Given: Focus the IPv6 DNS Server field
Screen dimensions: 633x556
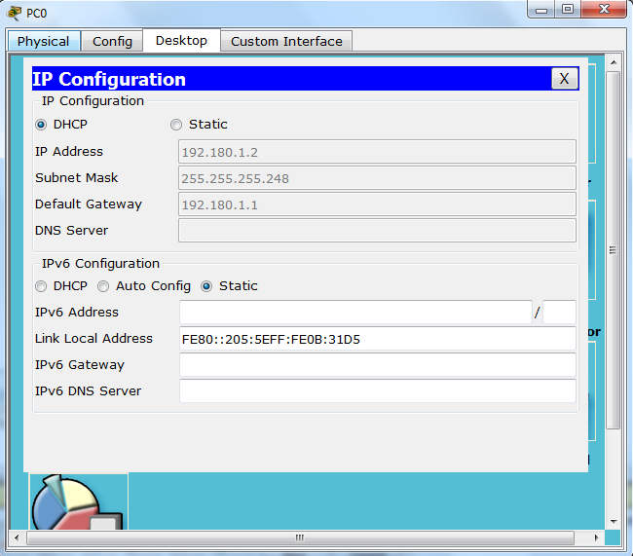Looking at the screenshot, I should pyautogui.click(x=378, y=390).
